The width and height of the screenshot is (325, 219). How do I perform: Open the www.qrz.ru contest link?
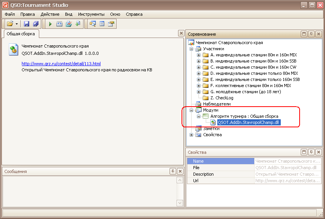pyautogui.click(x=61, y=64)
